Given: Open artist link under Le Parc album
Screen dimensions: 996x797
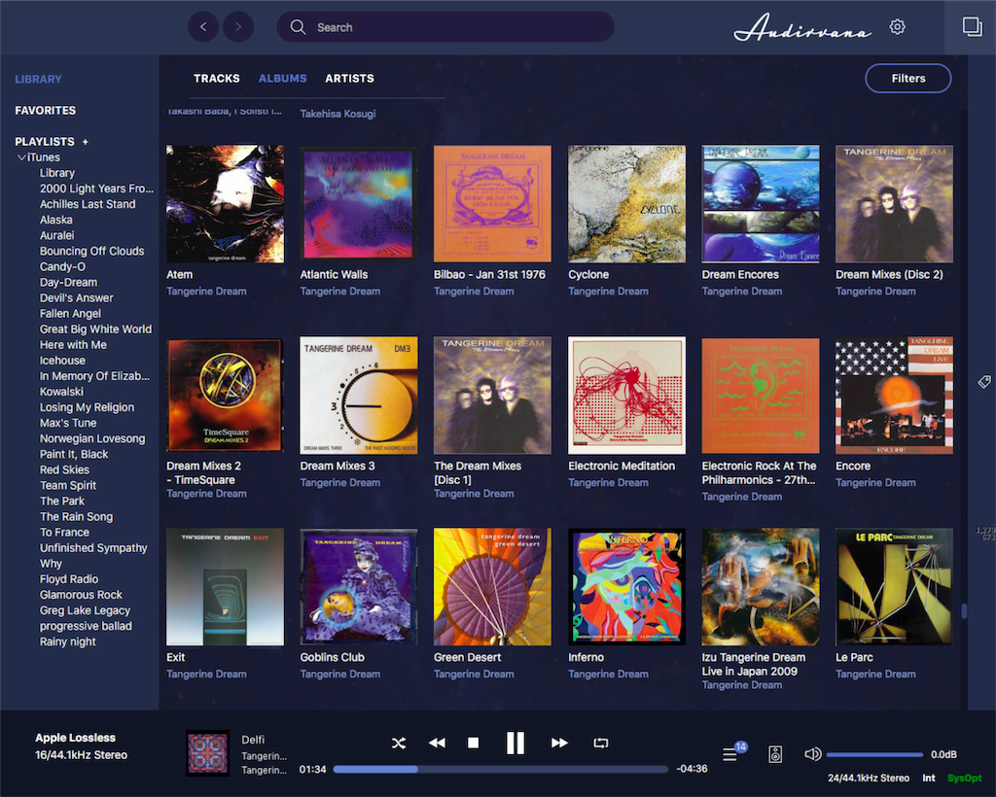Looking at the screenshot, I should click(875, 674).
